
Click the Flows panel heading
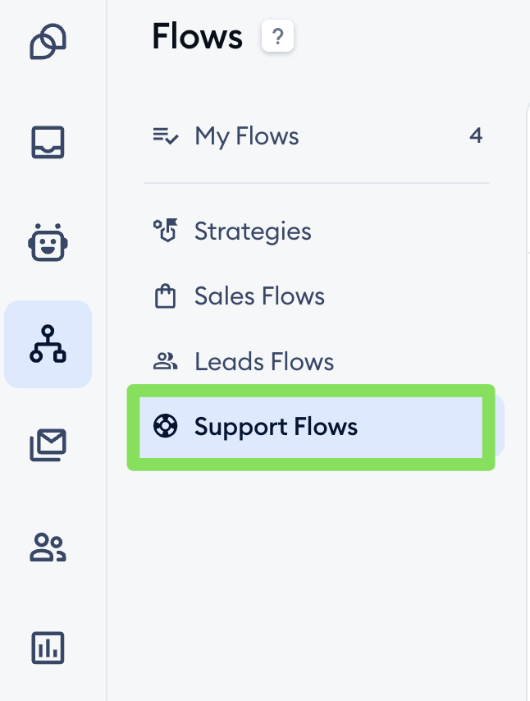[x=198, y=37]
